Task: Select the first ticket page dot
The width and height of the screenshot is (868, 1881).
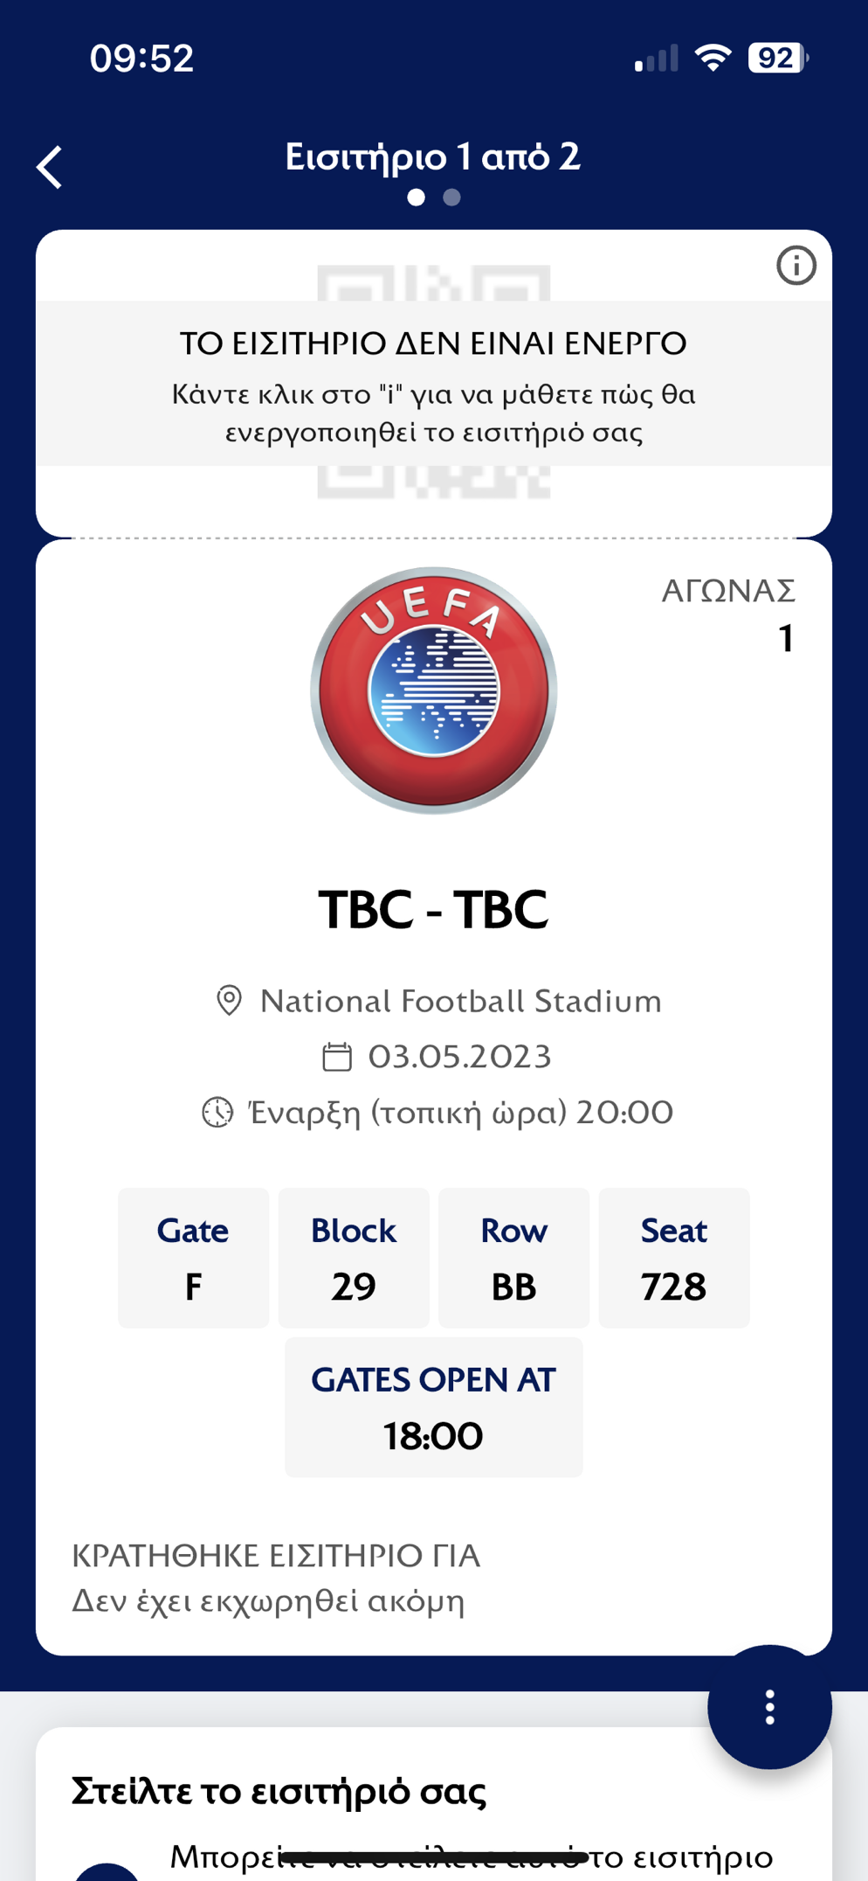Action: pos(417,198)
